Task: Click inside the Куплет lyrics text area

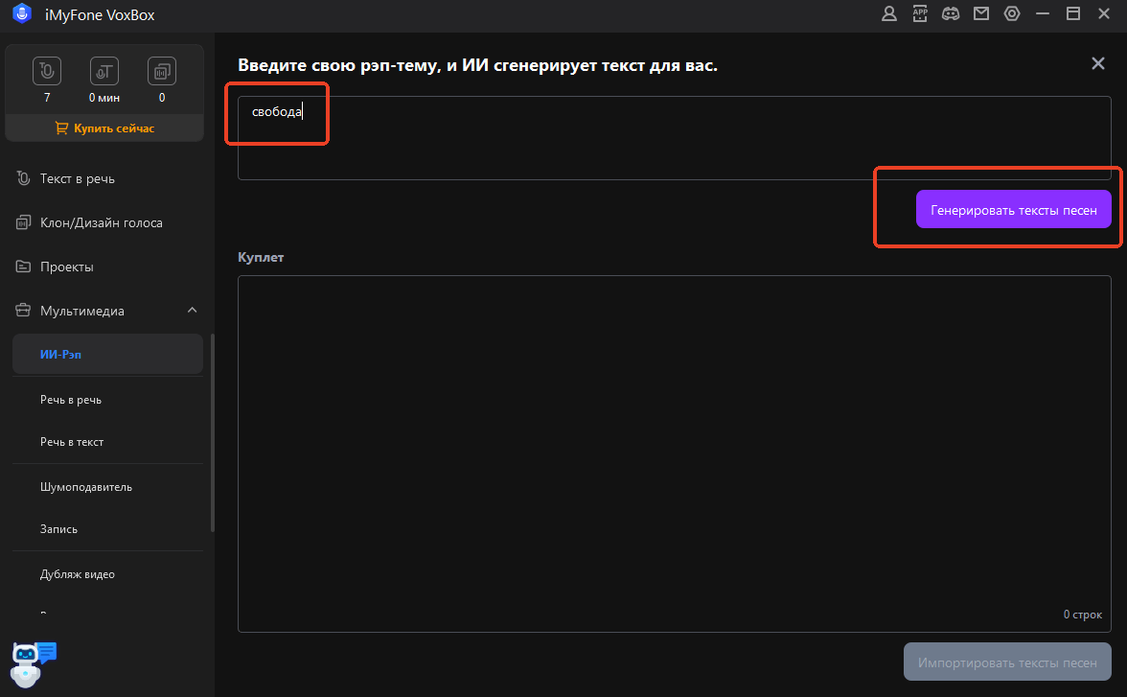Action: [675, 453]
